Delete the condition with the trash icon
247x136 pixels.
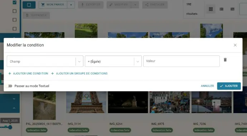[225, 60]
